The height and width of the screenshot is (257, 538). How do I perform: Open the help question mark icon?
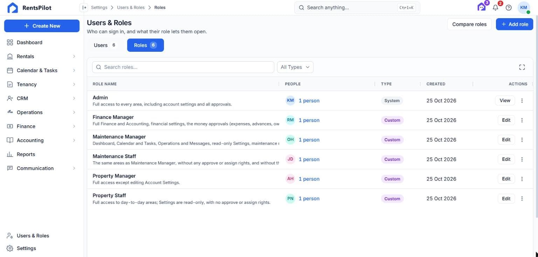[x=509, y=7]
